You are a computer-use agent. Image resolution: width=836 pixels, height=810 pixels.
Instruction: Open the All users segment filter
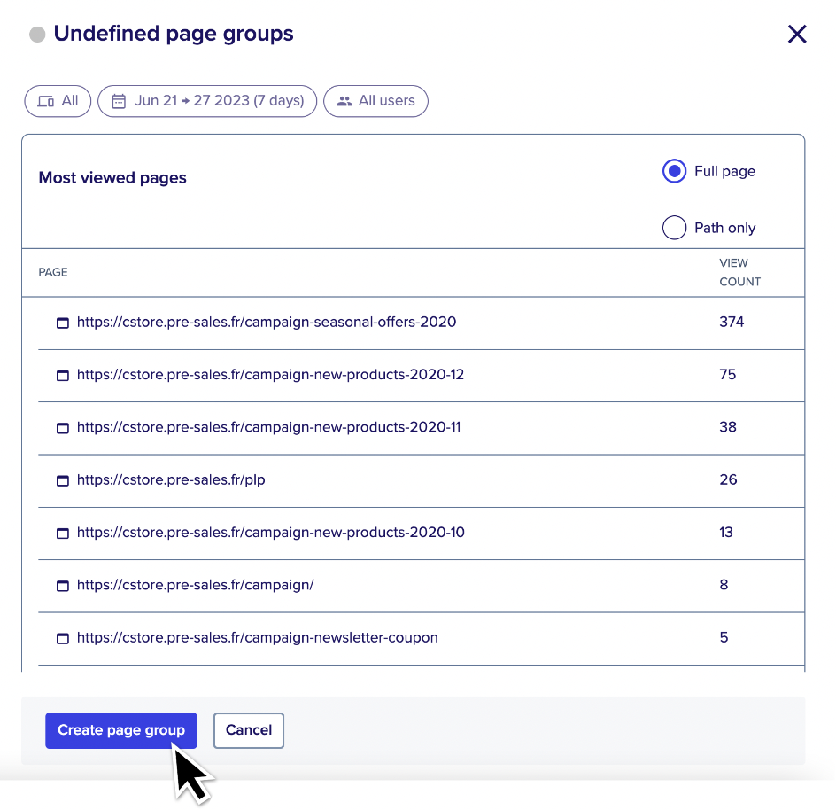click(375, 101)
